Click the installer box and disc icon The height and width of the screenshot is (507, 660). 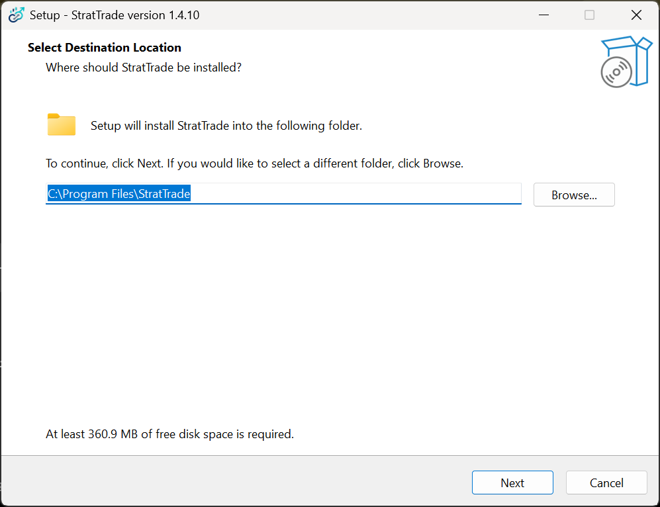coord(626,62)
